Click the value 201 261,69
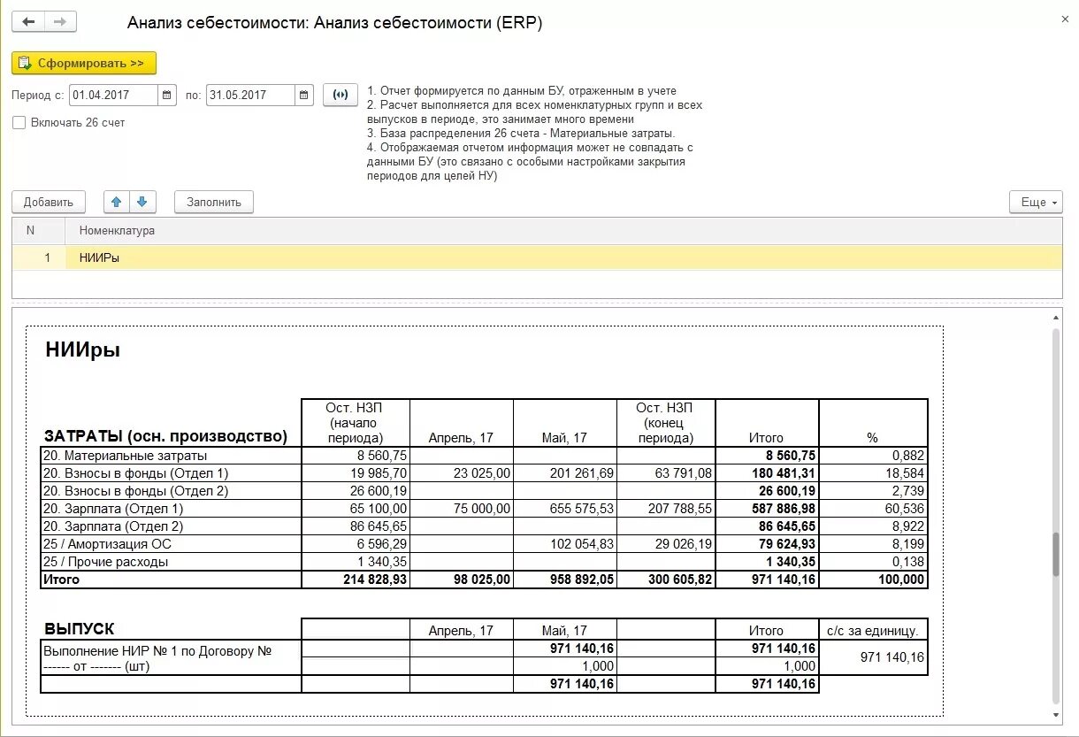 (x=582, y=473)
